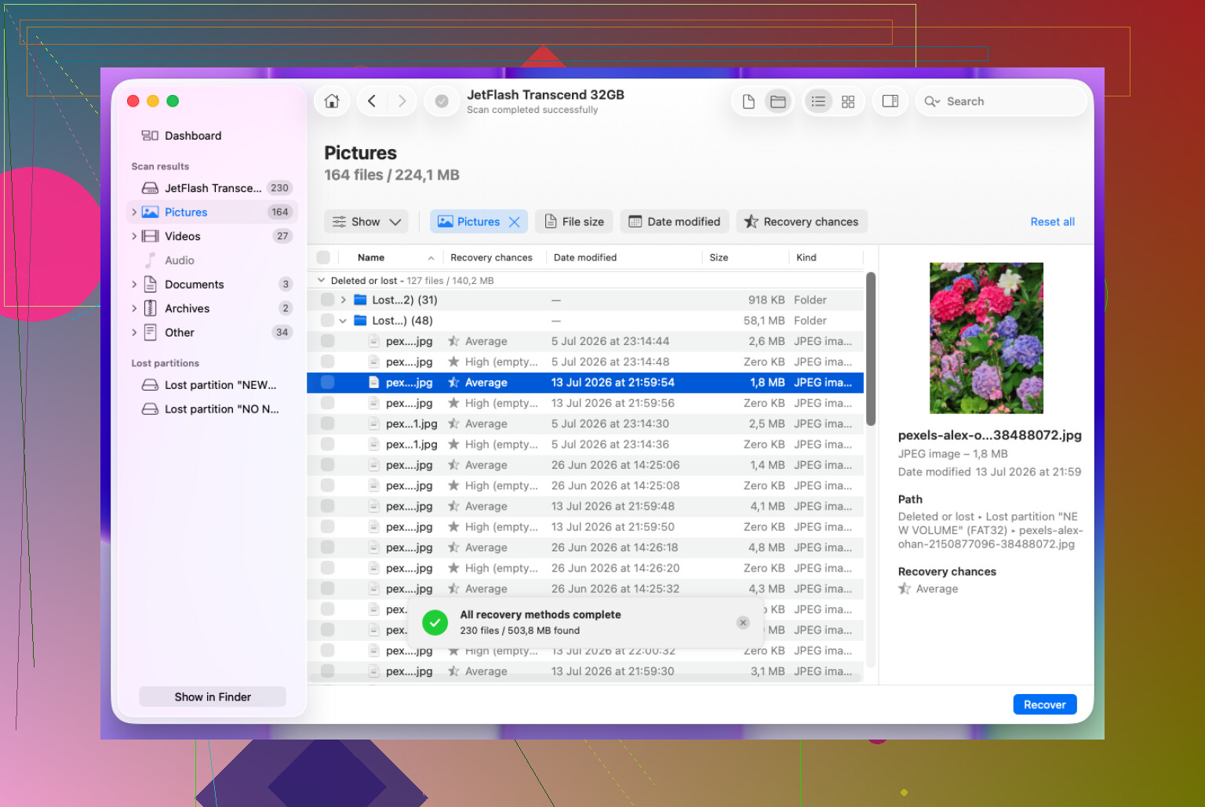Viewport: 1205px width, 807px height.
Task: Toggle the preview side panel icon
Action: coord(890,101)
